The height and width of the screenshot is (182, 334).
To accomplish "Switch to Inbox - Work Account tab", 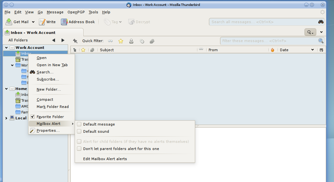I will (43, 33).
